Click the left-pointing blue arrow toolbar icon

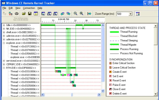[62, 13]
